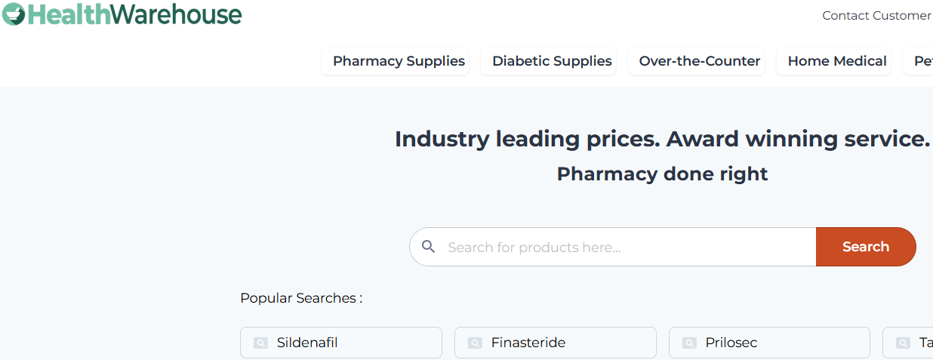The width and height of the screenshot is (933, 360).
Task: Open the Home Medical menu
Action: (836, 61)
